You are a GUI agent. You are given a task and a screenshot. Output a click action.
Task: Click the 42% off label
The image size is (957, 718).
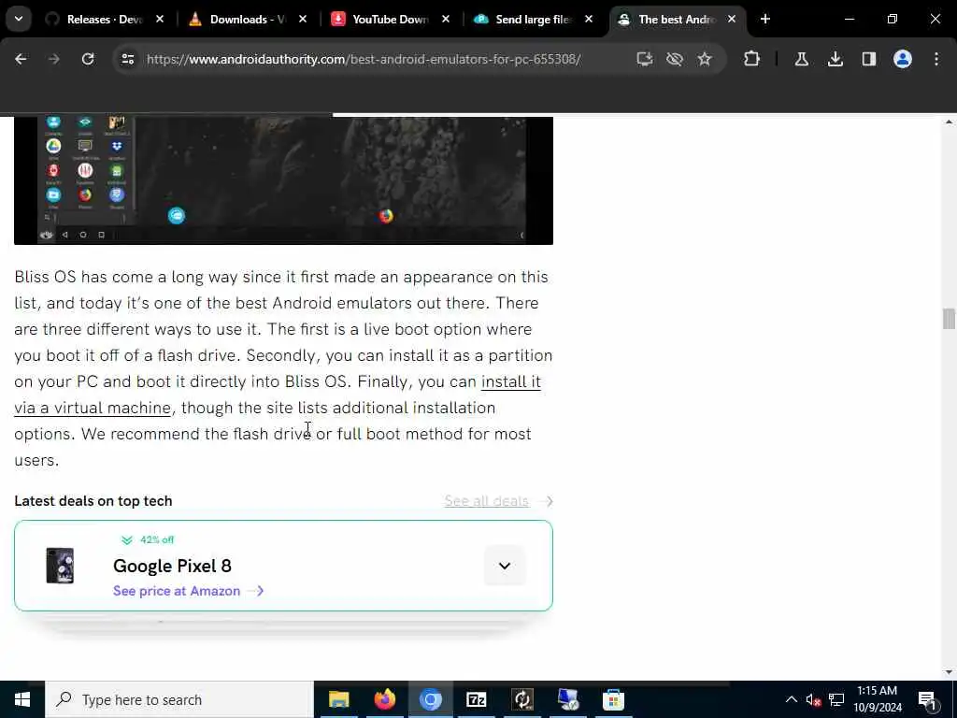point(157,539)
